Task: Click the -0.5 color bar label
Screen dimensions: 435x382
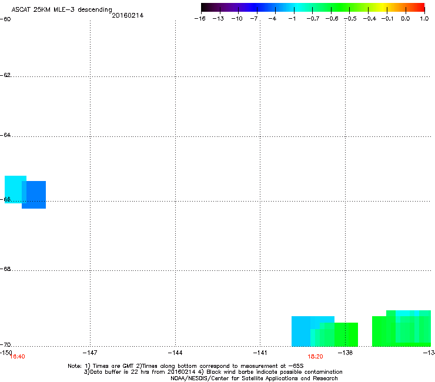Action: point(350,19)
